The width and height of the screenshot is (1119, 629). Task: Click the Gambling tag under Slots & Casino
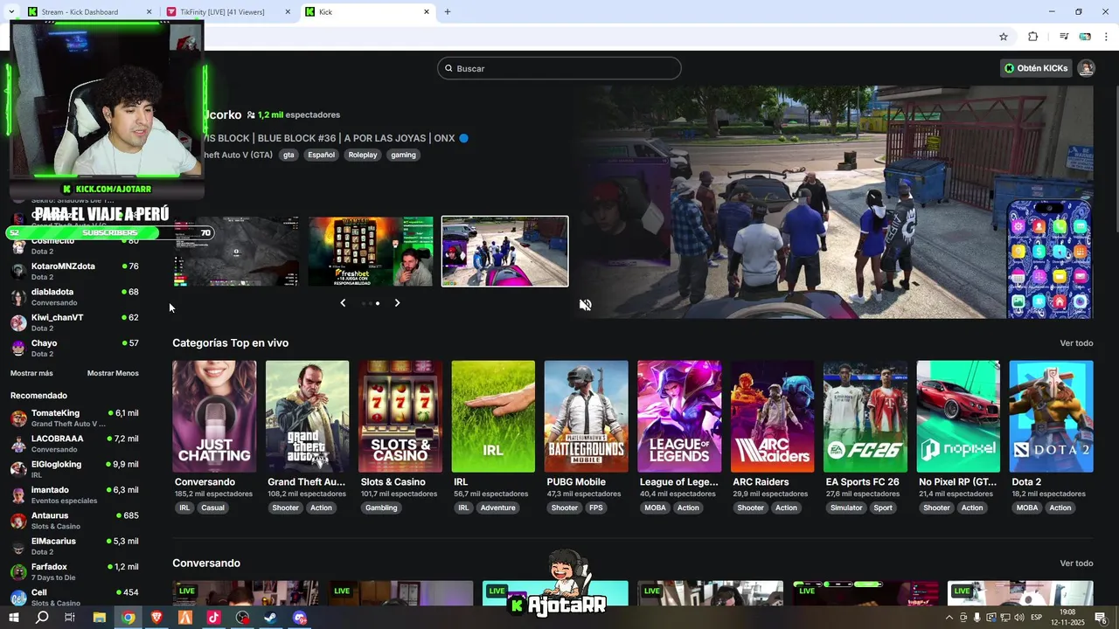(x=381, y=508)
